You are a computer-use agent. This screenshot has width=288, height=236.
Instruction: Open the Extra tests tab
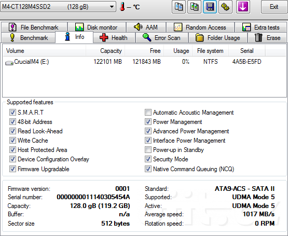pos(261,27)
